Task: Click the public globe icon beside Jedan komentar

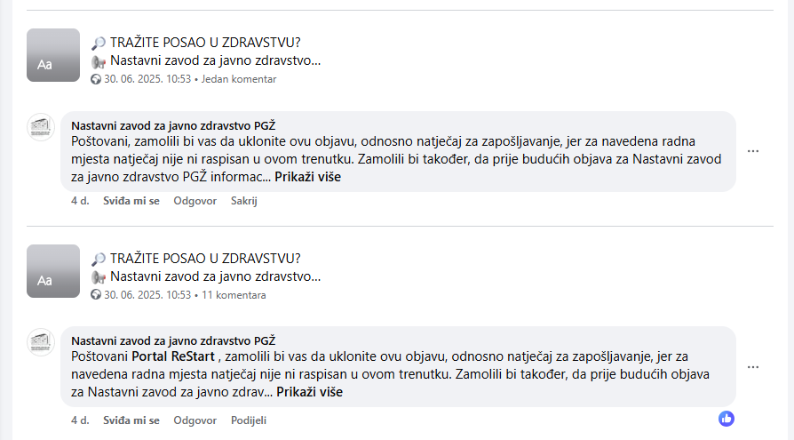Action: [x=96, y=79]
